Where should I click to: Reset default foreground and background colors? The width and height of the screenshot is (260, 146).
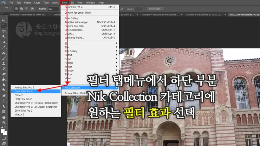pos(2,127)
